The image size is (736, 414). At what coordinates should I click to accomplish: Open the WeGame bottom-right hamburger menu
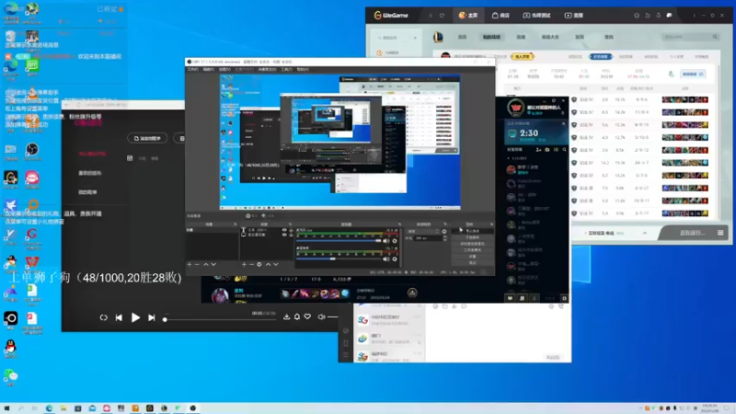coord(720,233)
